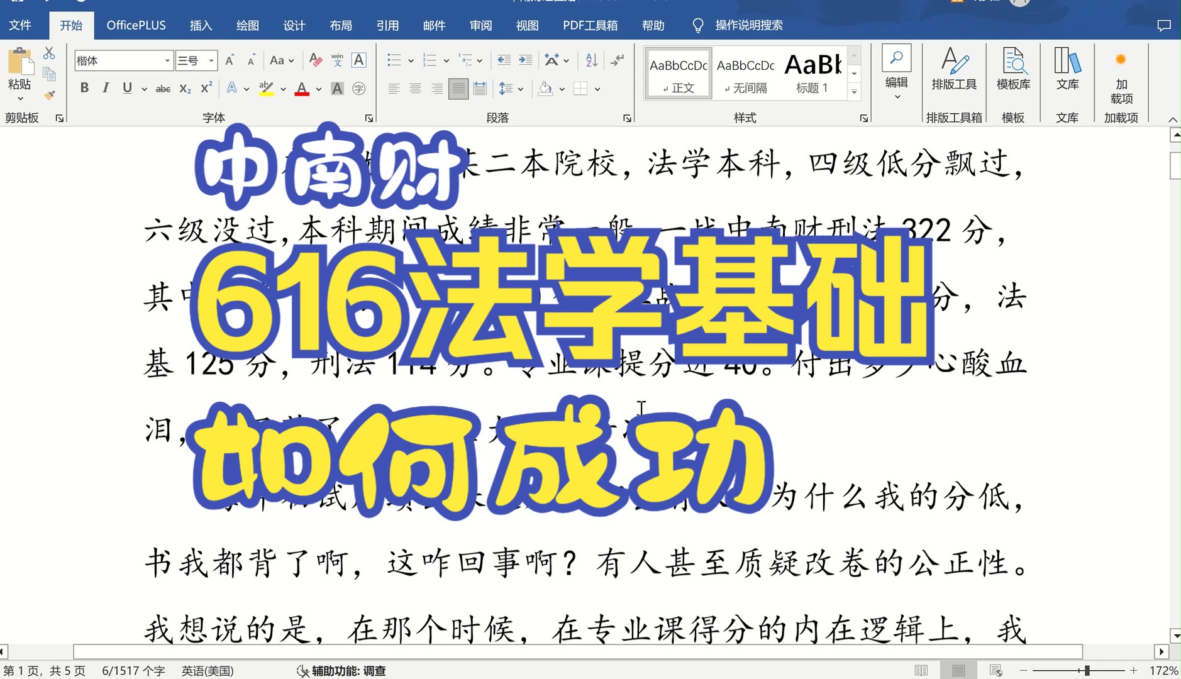Screen dimensions: 1181x679
Task: Open the 模板库 template library
Action: (1013, 69)
